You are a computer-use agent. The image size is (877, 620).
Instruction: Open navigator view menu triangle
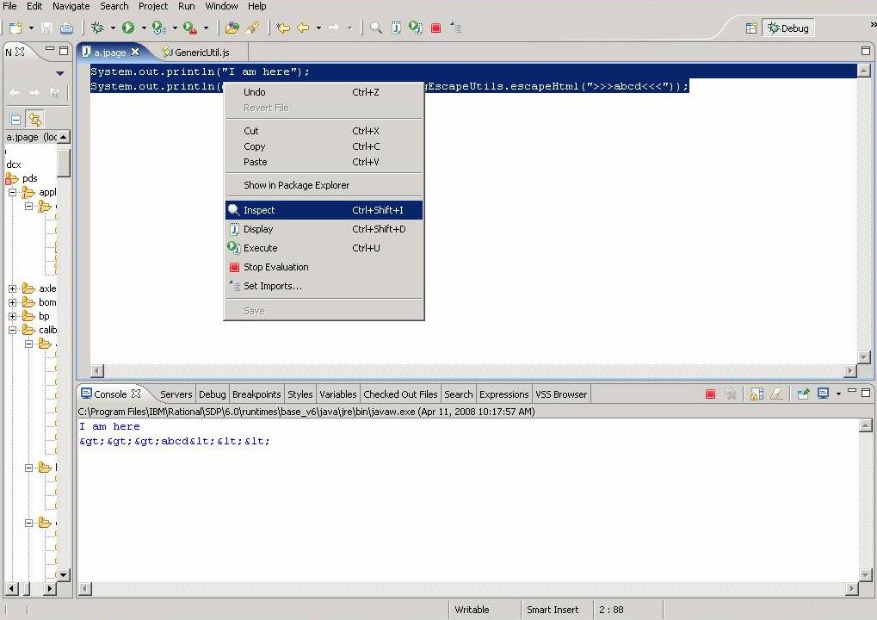(60, 73)
